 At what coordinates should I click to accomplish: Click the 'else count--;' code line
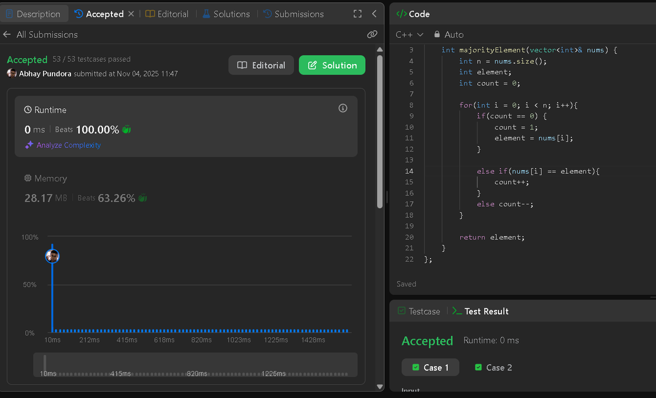[505, 204]
